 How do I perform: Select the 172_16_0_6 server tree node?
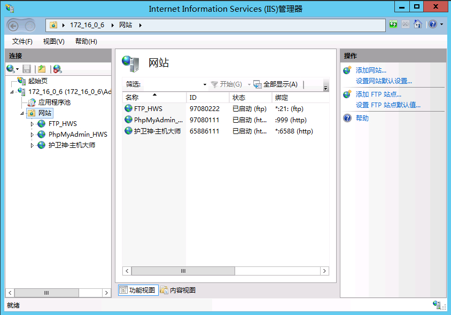click(x=69, y=92)
